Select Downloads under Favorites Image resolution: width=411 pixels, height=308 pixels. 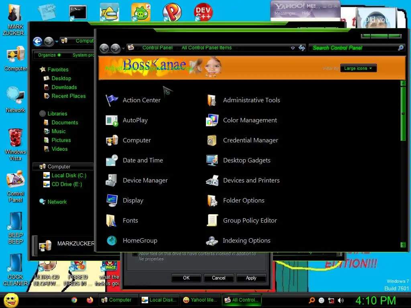[60, 87]
